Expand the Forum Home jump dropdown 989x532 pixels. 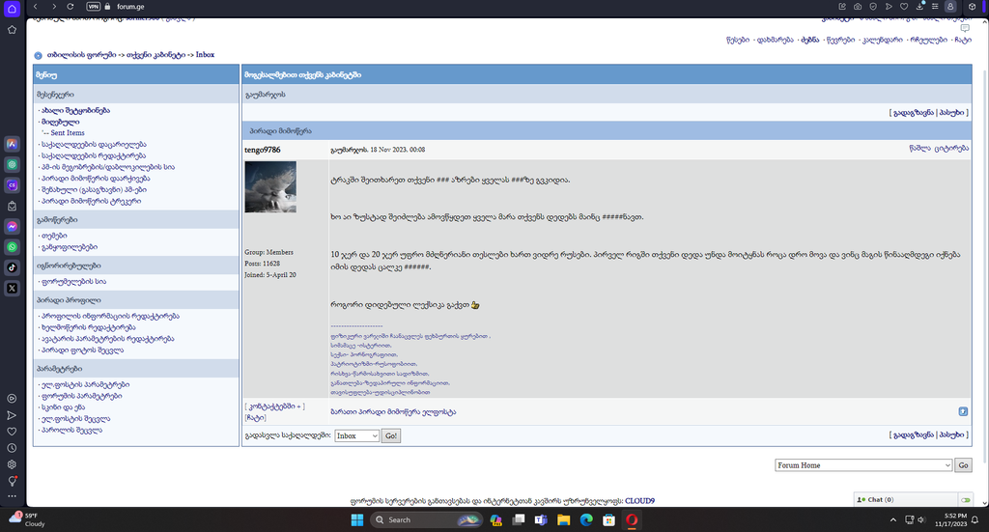click(x=862, y=465)
